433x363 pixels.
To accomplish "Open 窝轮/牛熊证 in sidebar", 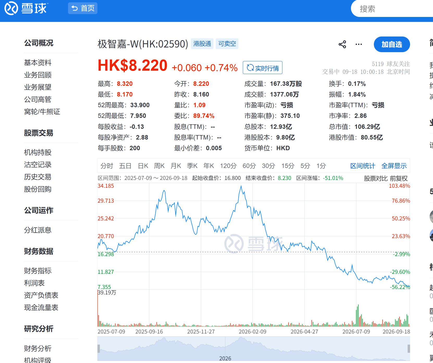I will (42, 112).
